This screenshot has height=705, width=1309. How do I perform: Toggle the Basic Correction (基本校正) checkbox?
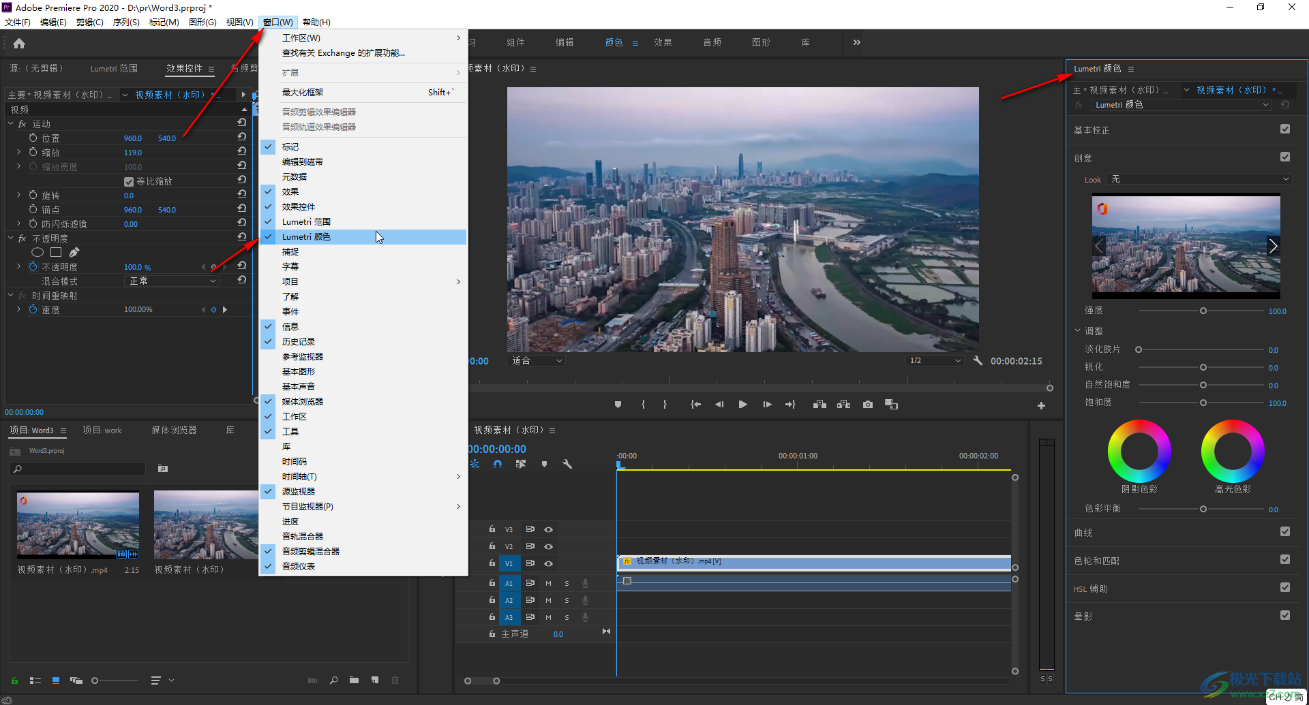(x=1285, y=129)
